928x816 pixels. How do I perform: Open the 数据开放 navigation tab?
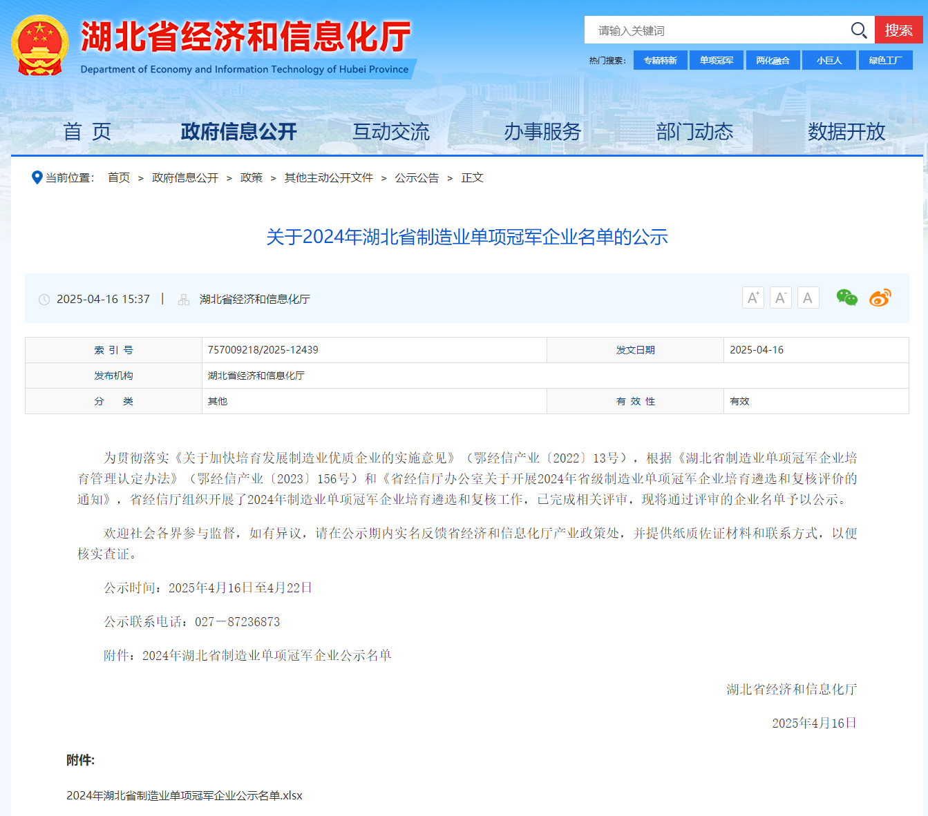tap(846, 131)
